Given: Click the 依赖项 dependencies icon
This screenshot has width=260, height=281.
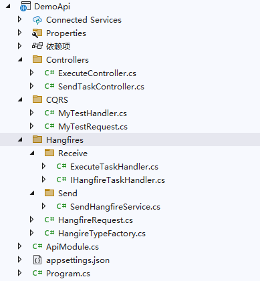Looking at the screenshot, I should [37, 46].
